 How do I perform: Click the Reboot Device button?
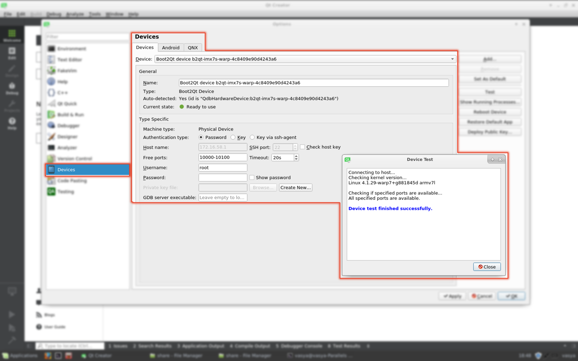[490, 112]
